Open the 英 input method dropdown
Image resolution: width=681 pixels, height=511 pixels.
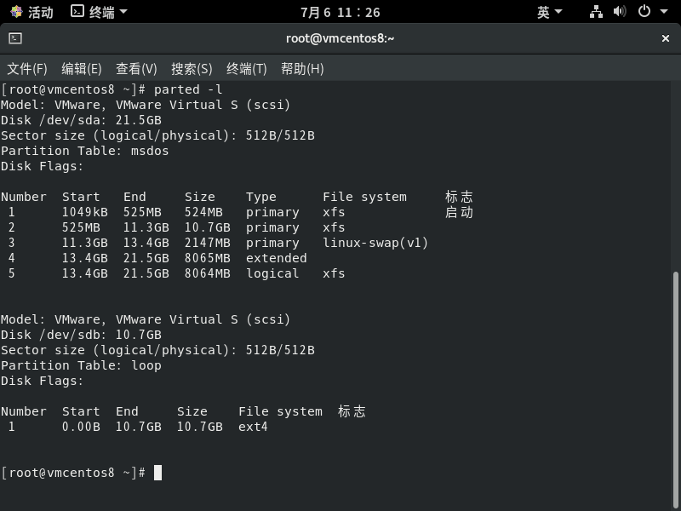pyautogui.click(x=549, y=12)
